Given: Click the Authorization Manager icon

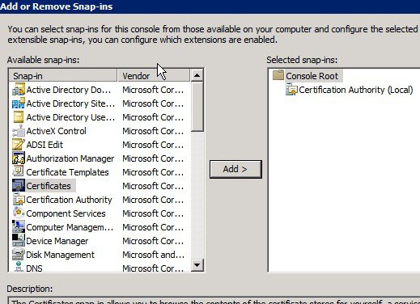Looking at the screenshot, I should [19, 158].
